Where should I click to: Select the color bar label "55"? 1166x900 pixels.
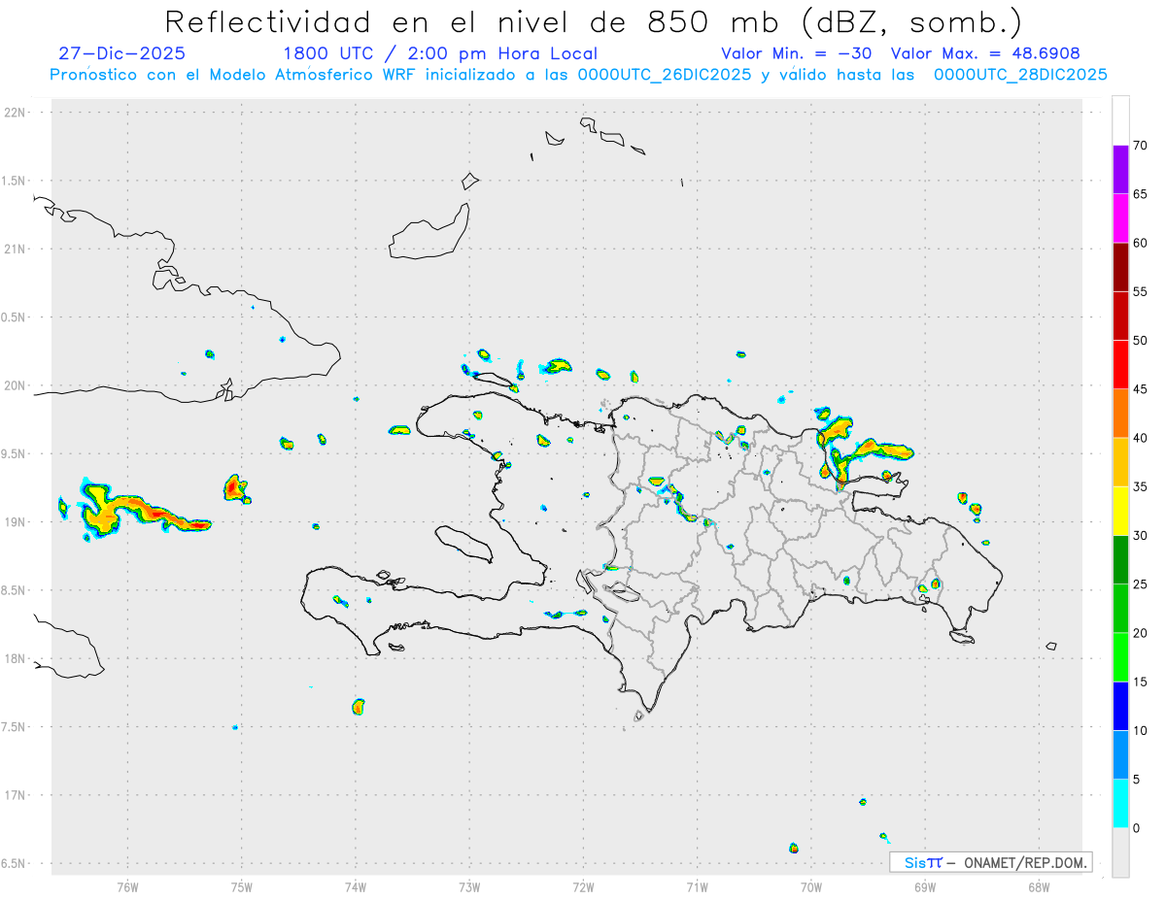pos(1140,292)
